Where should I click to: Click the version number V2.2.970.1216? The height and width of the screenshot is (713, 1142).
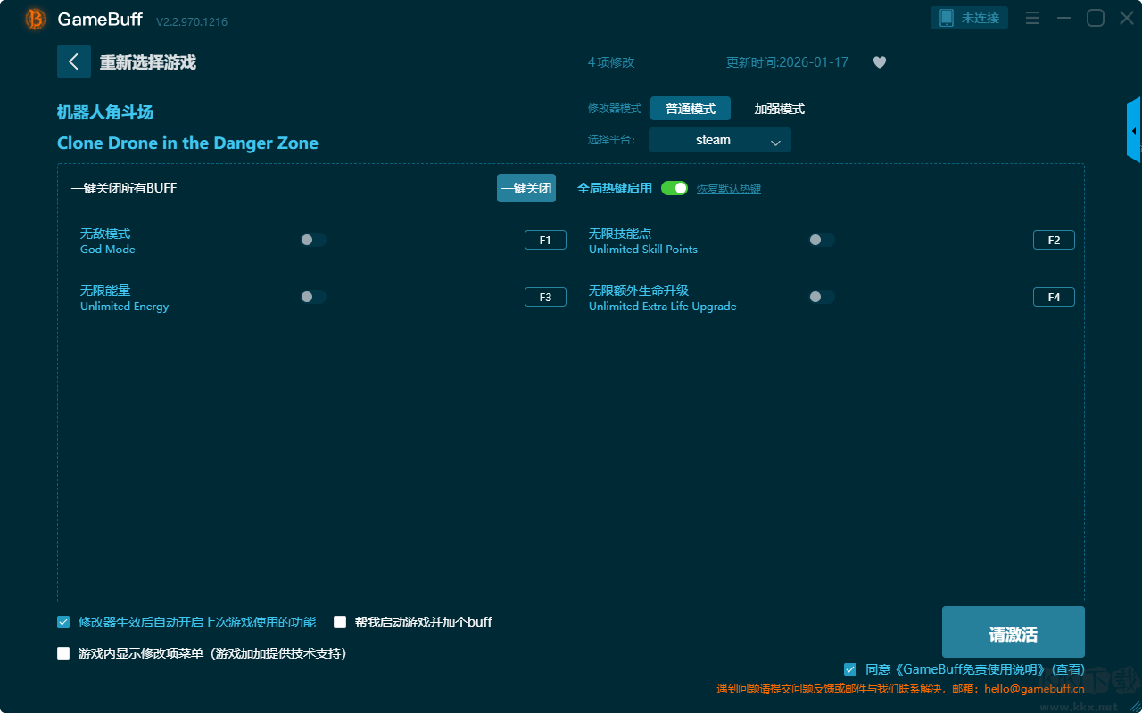tap(192, 21)
